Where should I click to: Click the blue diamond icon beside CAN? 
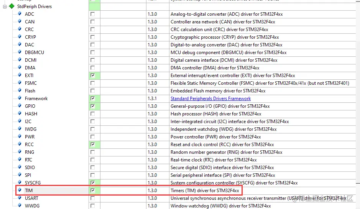pos(20,21)
